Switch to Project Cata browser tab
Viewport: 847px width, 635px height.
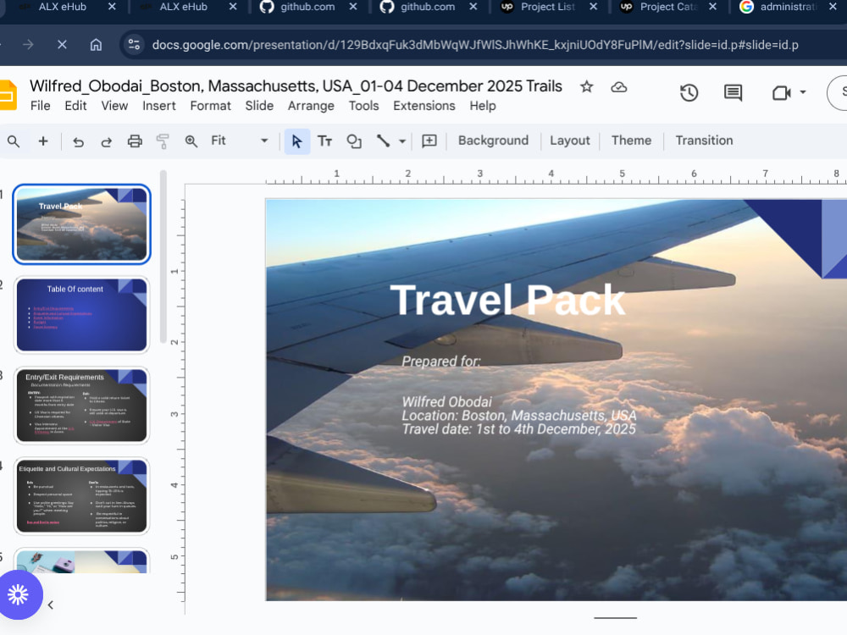point(669,7)
